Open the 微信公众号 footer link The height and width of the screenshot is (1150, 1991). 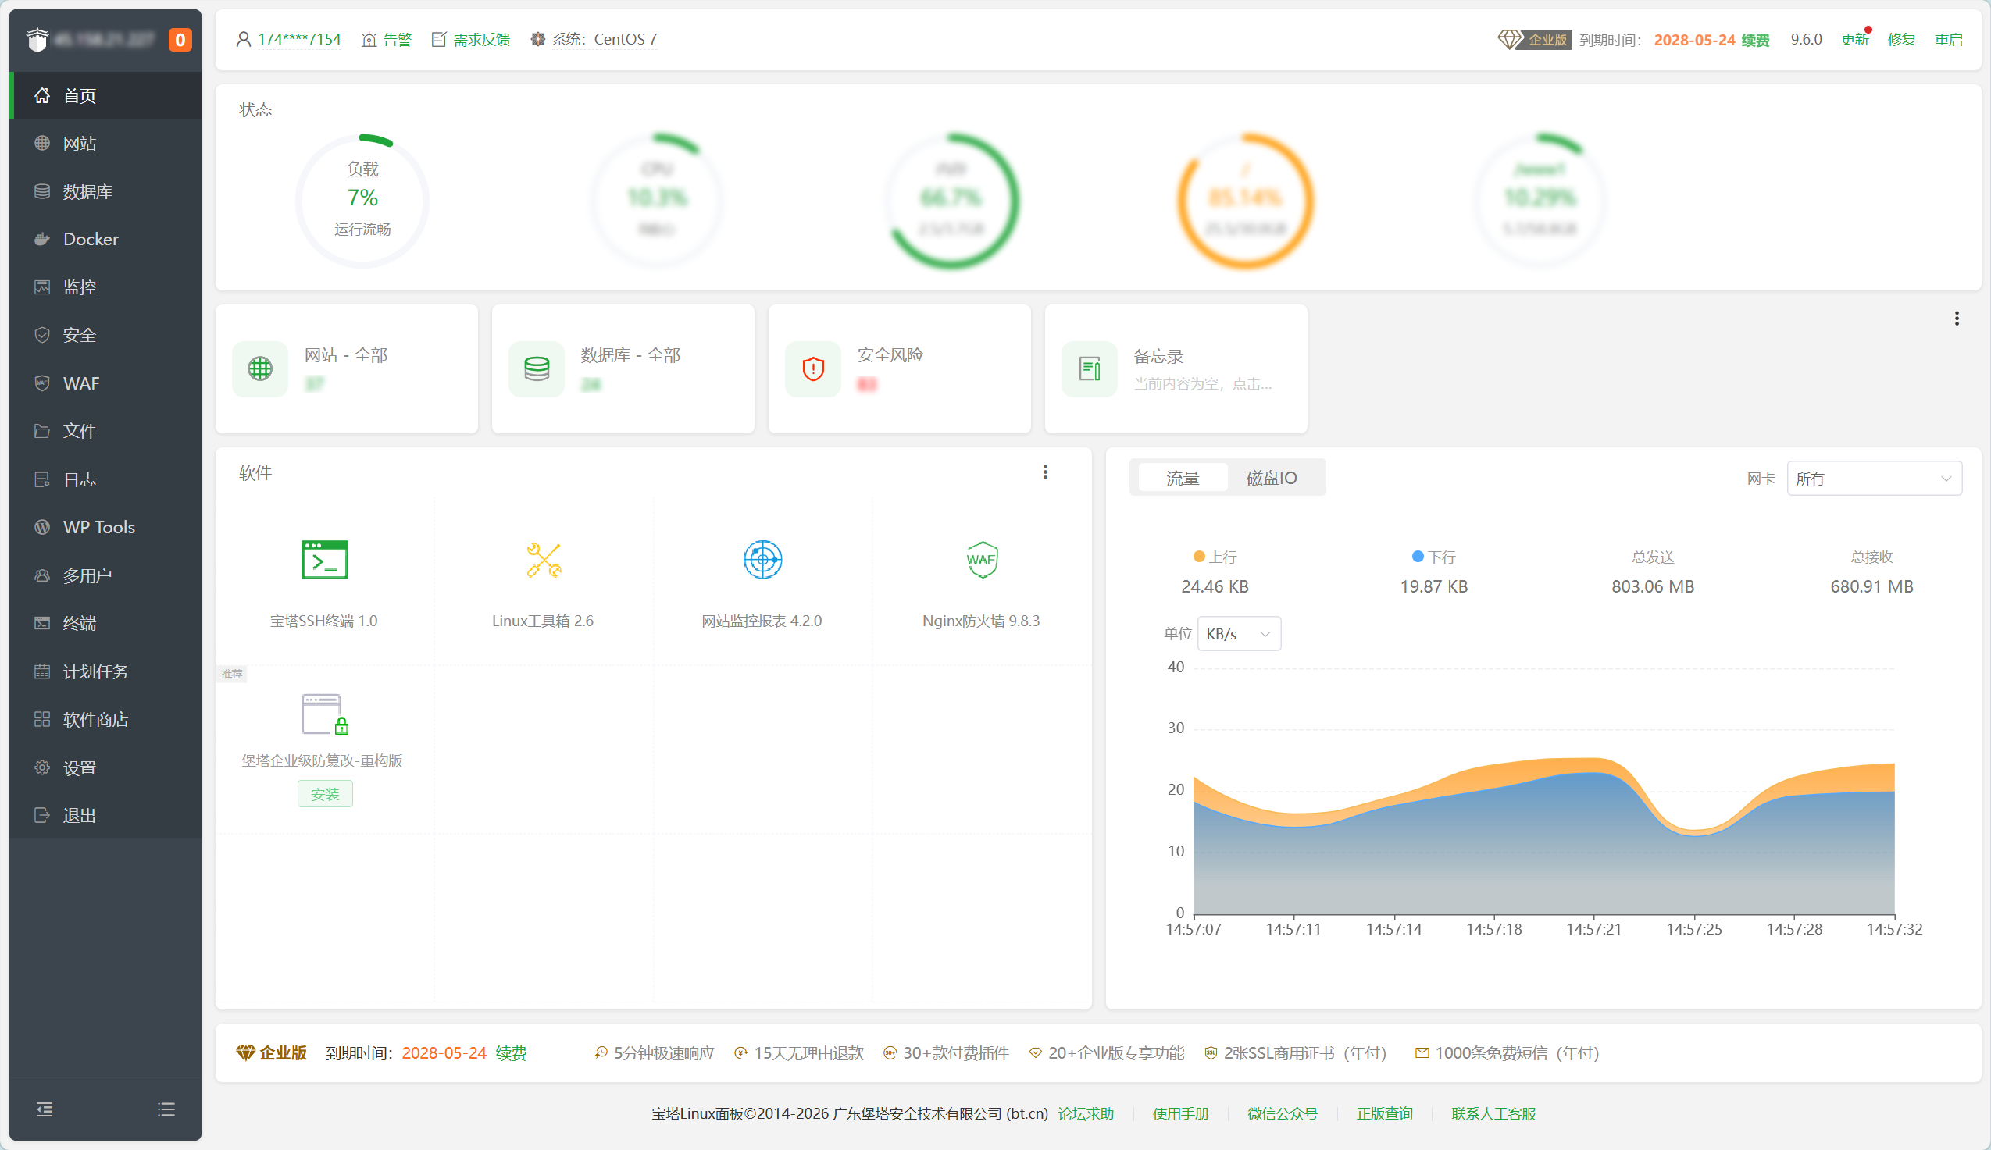click(1283, 1113)
